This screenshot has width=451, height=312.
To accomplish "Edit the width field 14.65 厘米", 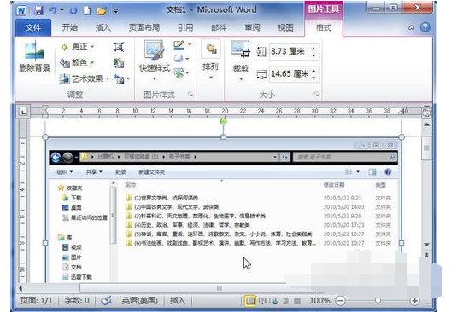I will (x=290, y=74).
